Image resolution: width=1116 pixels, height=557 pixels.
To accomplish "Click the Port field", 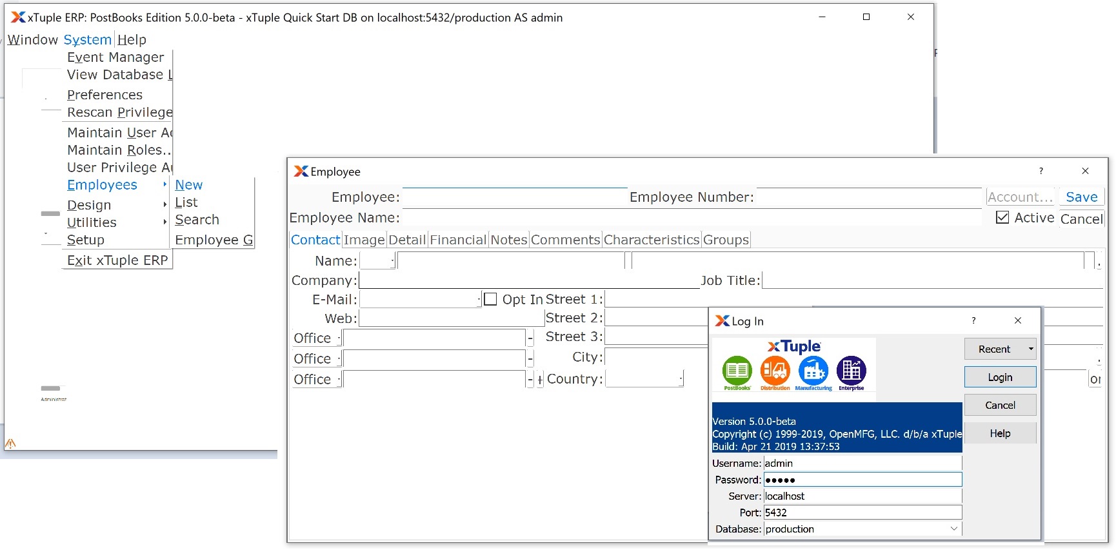I will [x=862, y=513].
